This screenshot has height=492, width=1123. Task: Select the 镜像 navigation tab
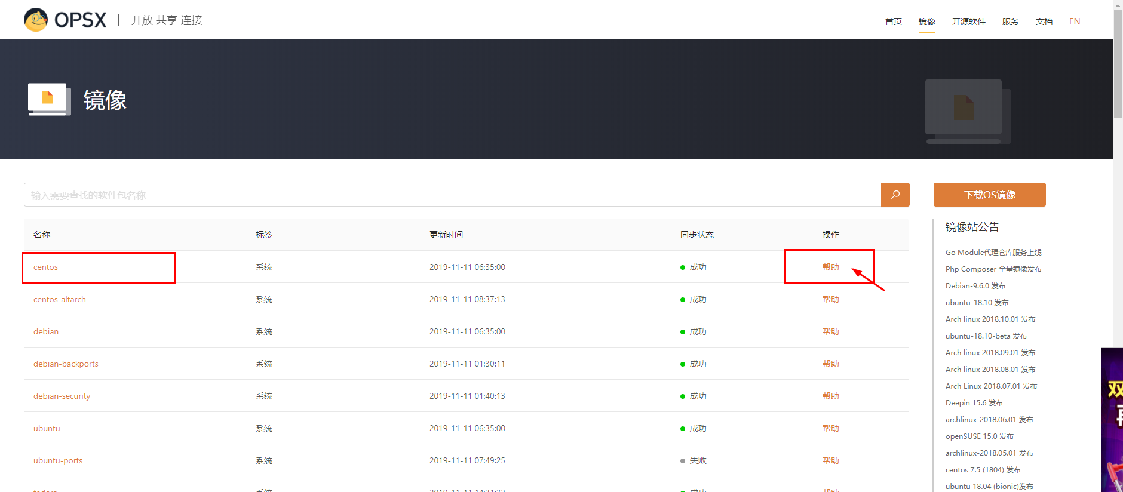926,21
